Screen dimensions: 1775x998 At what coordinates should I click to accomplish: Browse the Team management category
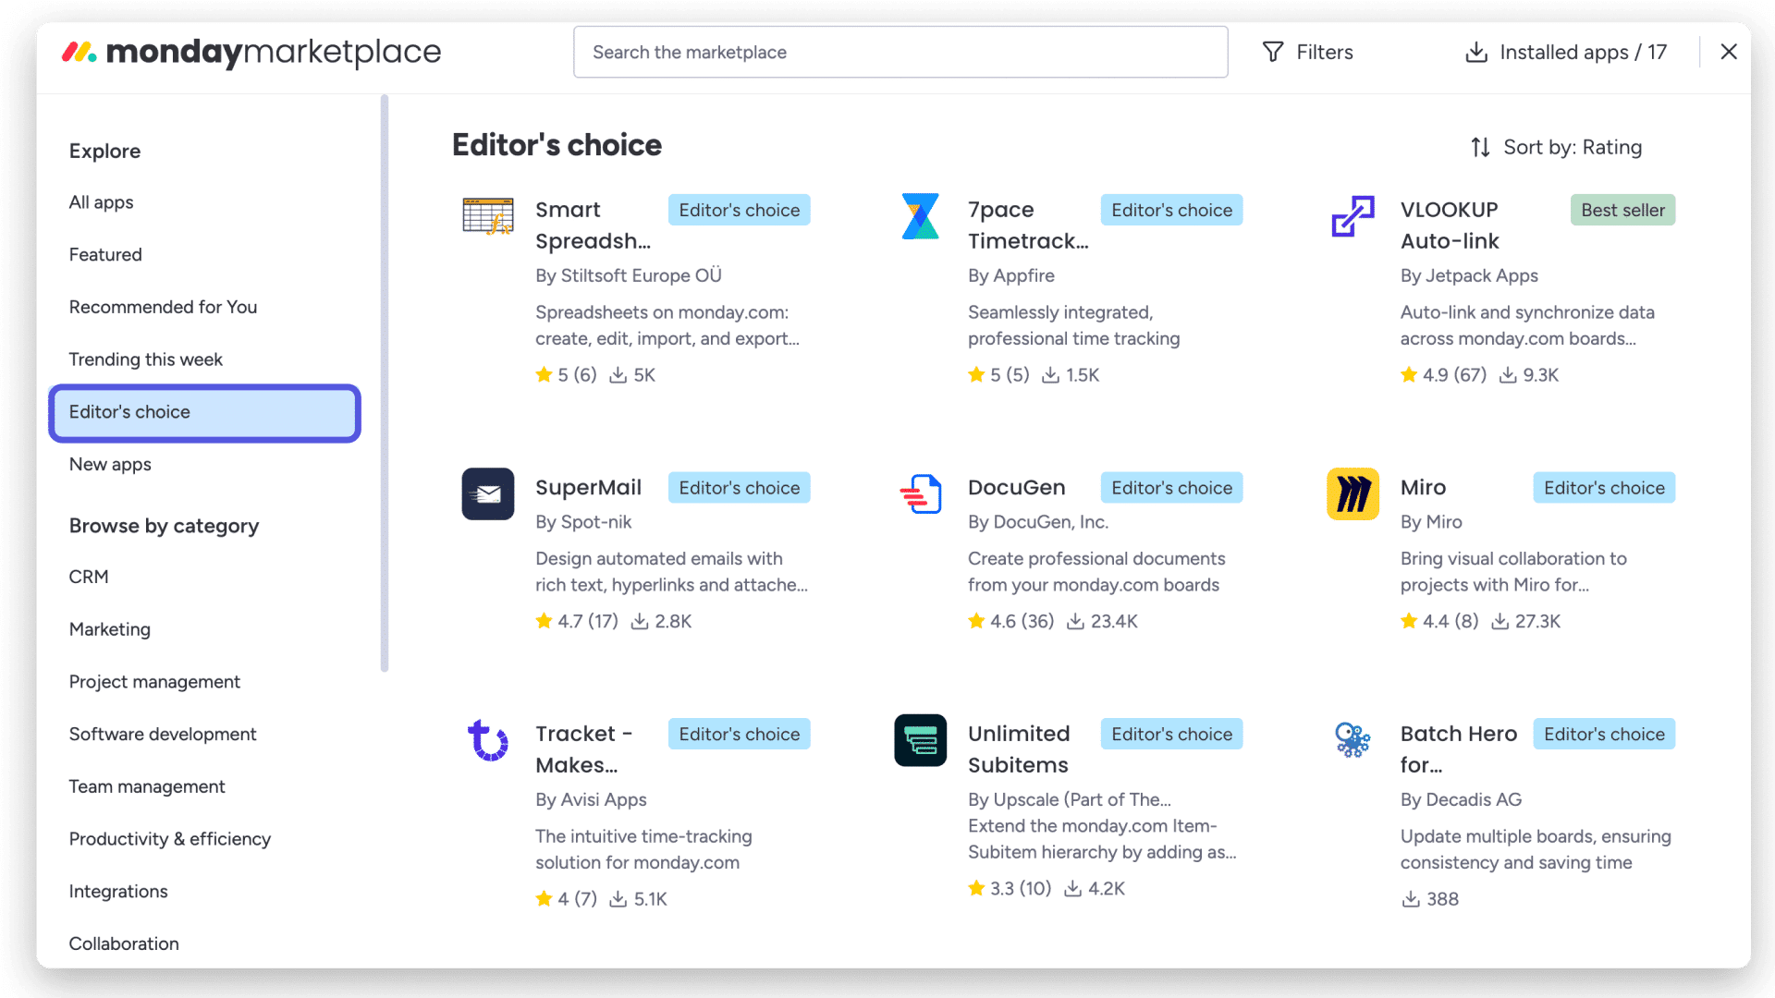pyautogui.click(x=147, y=787)
